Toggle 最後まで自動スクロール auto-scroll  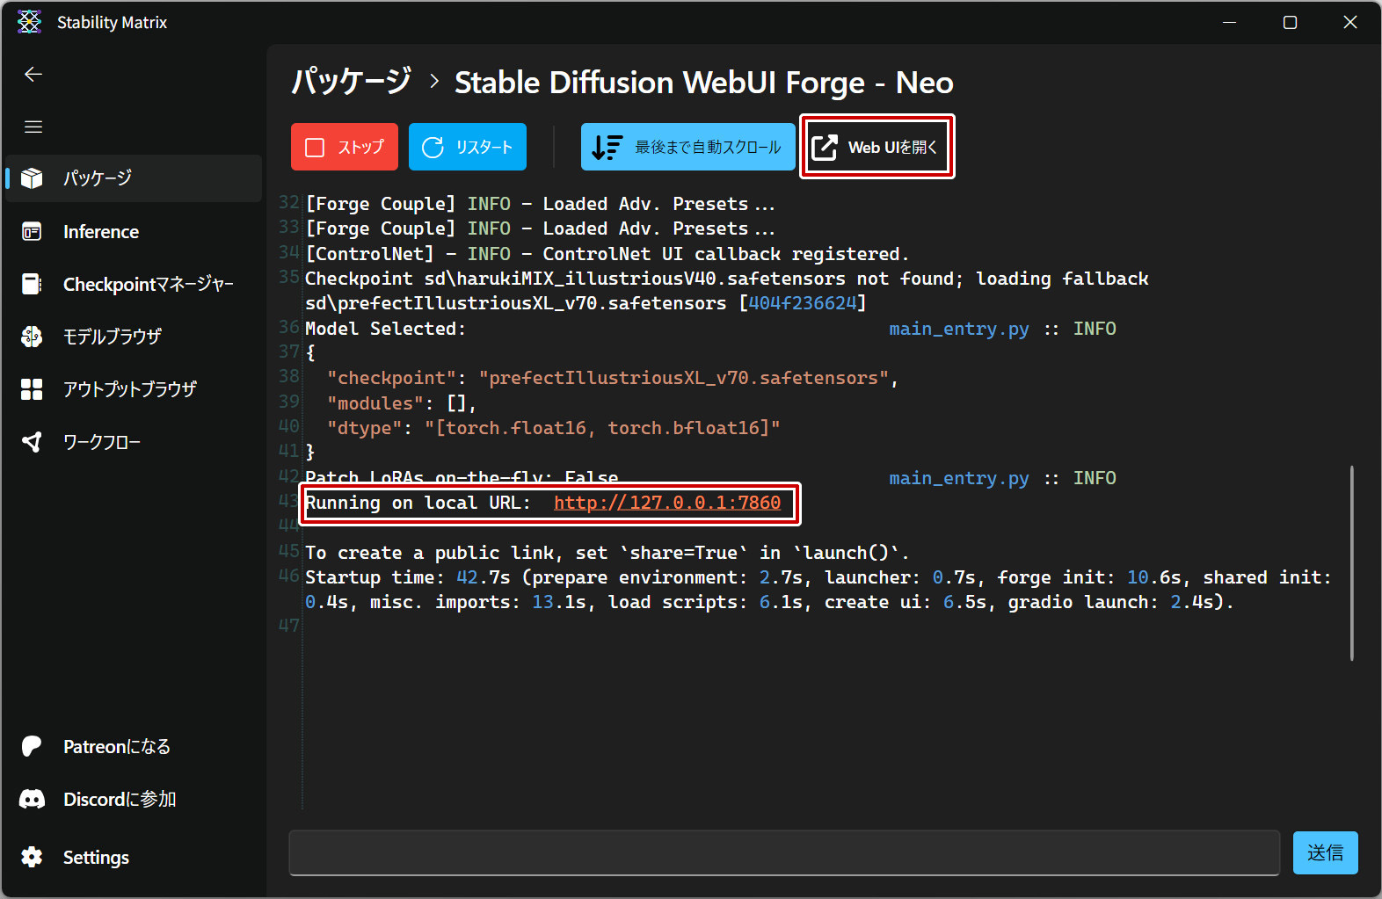point(687,147)
